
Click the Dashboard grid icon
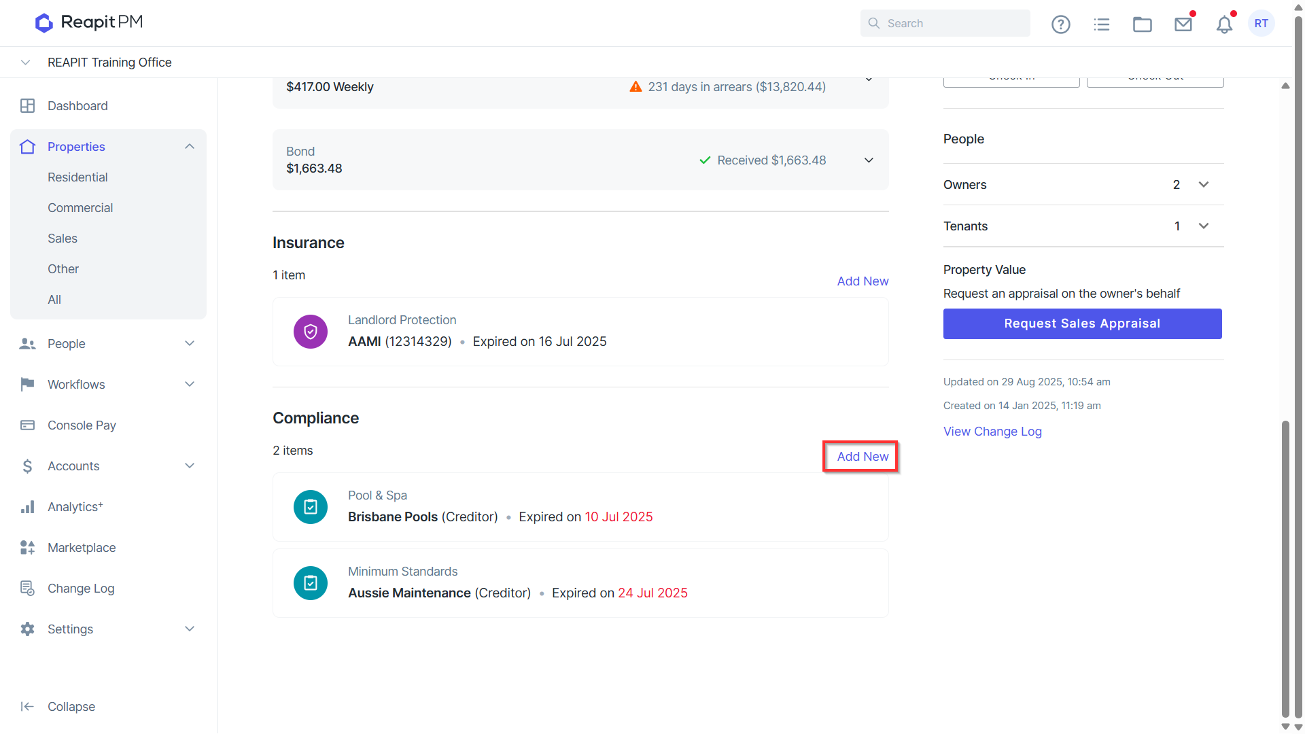point(28,106)
